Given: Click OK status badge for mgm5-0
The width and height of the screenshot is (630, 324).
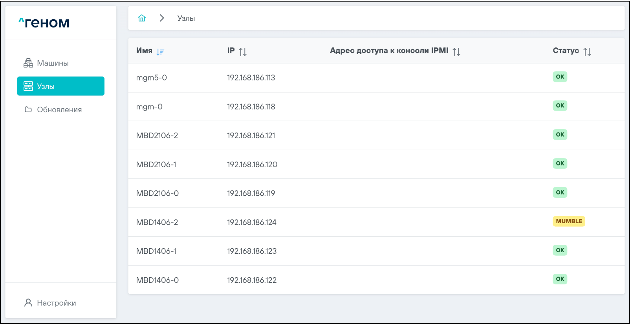Looking at the screenshot, I should (x=560, y=77).
